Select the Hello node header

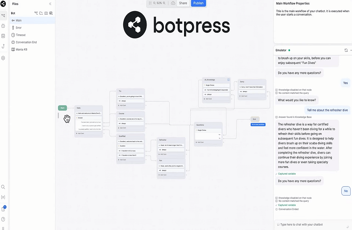89,108
